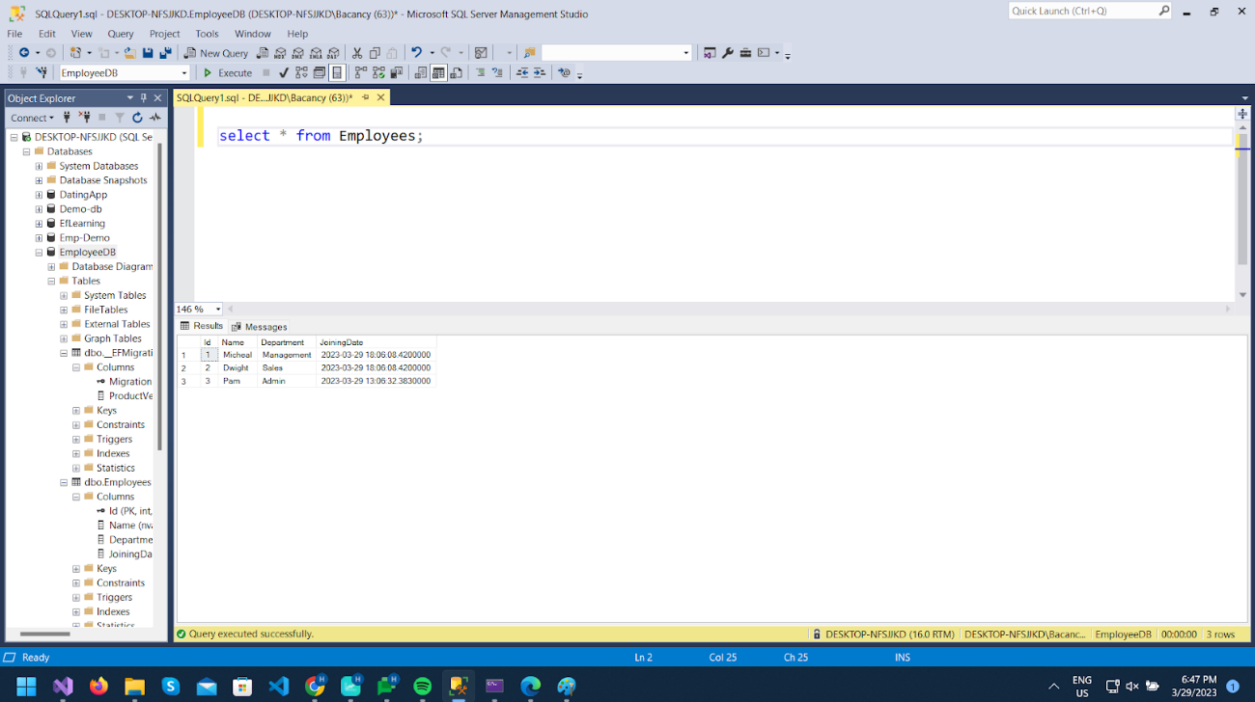Image resolution: width=1255 pixels, height=702 pixels.
Task: Click the Cut scissors icon
Action: (357, 53)
